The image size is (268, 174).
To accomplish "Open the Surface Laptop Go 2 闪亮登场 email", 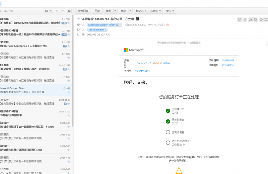I will [36, 44].
